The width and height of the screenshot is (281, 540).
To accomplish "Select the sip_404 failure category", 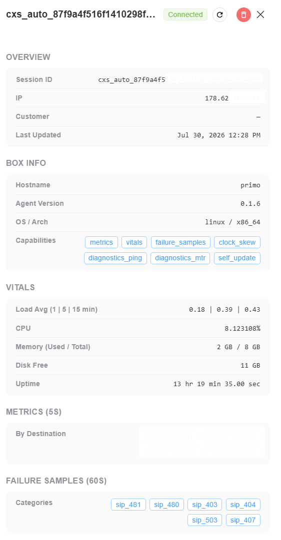I will 243,505.
